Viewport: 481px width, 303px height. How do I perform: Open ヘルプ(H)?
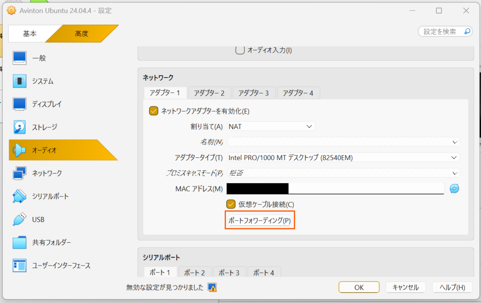coord(452,287)
